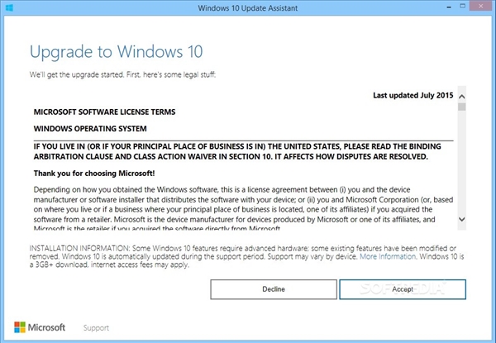Click the license scroll down arrow

point(462,219)
